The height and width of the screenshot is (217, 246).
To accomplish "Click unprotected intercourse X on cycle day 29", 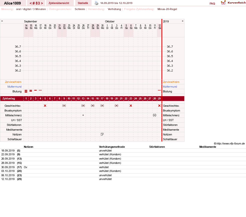I will coord(159,106).
